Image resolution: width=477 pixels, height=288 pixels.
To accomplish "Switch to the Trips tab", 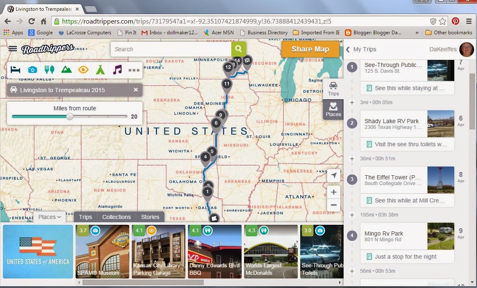I will click(x=85, y=217).
